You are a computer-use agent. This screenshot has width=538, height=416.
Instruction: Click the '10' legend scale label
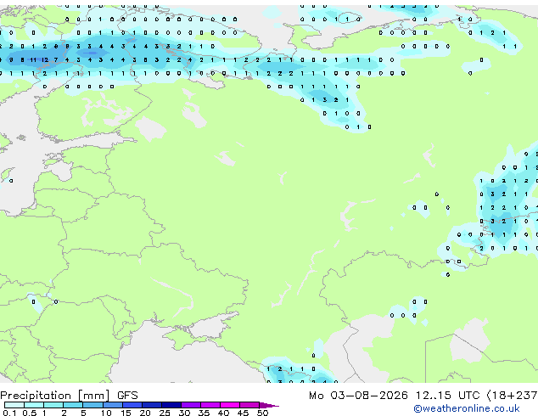point(106,413)
